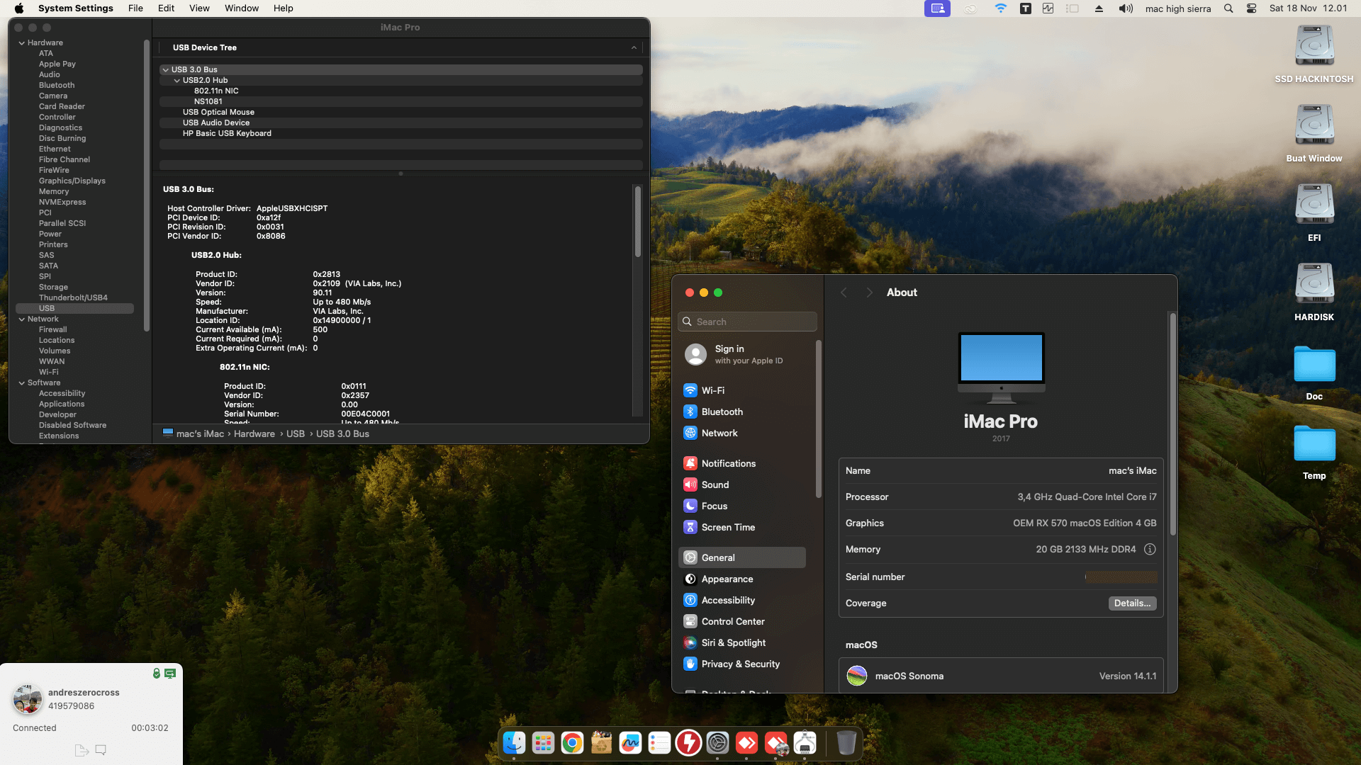Click the volume icon in menu bar
This screenshot has width=1361, height=765.
point(1126,8)
